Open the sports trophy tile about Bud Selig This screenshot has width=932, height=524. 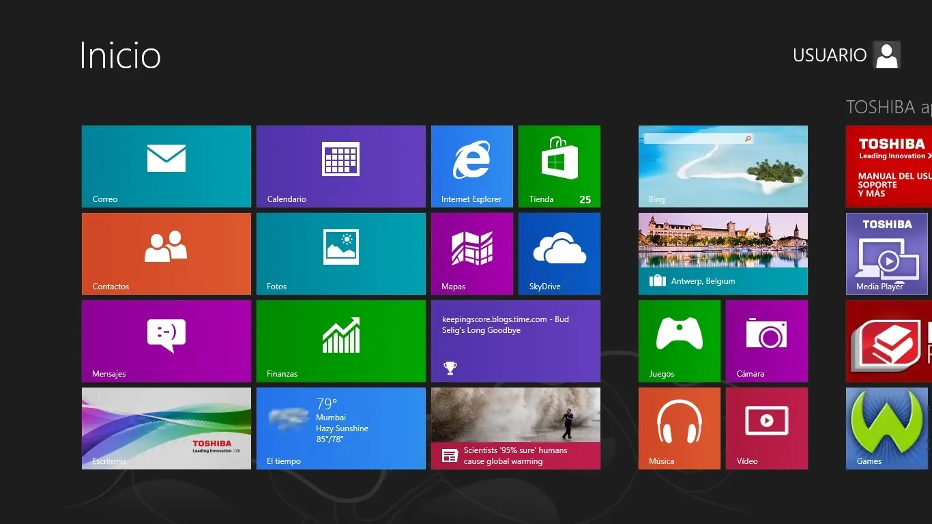[516, 341]
